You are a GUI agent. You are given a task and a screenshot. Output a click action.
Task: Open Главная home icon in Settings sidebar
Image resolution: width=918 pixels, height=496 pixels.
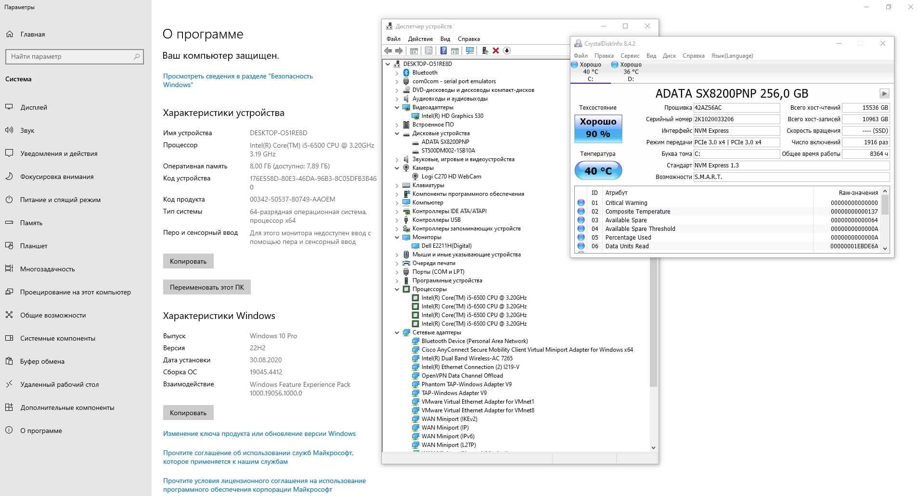click(x=9, y=34)
